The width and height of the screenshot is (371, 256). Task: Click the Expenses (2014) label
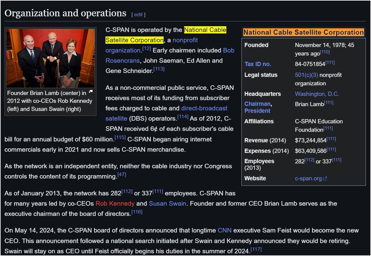click(x=267, y=151)
